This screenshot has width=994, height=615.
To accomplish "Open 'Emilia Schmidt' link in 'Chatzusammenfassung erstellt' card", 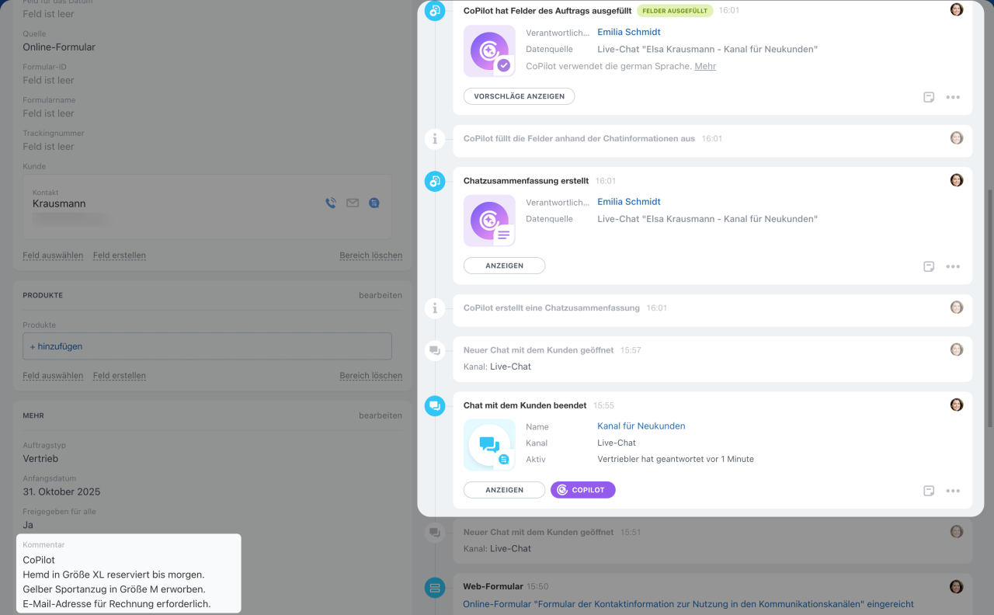I will (x=629, y=202).
